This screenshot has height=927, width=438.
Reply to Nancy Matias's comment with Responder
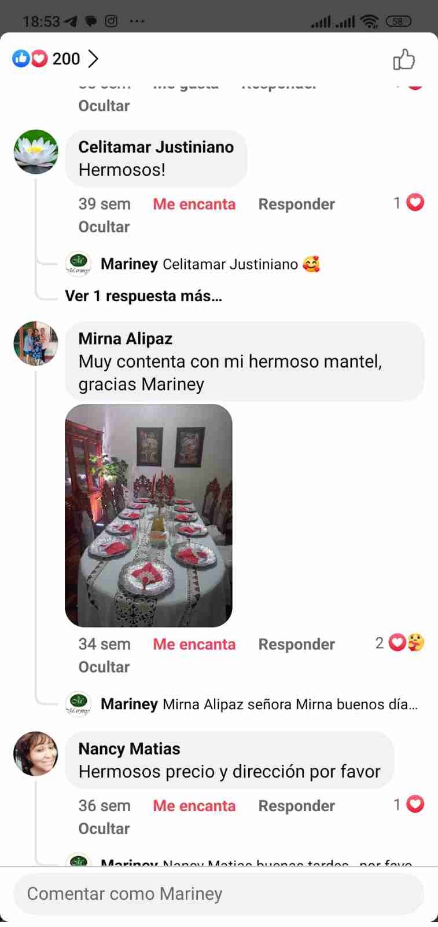tap(297, 806)
